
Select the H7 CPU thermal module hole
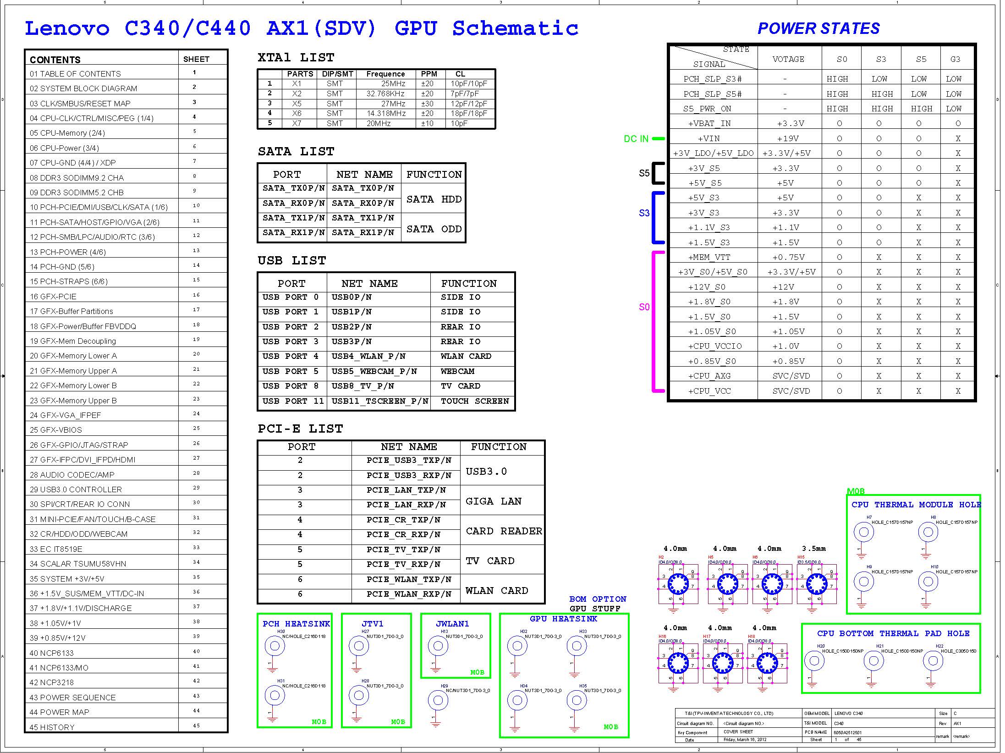pos(864,532)
